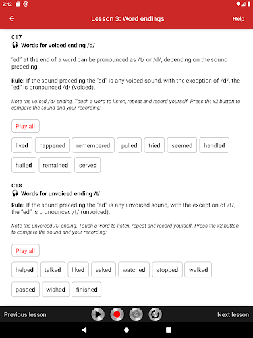This screenshot has height=338, width=253.
Task: Tap the word 'watched'
Action: coord(134,269)
